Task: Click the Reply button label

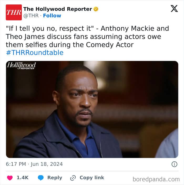Action: pyautogui.click(x=55, y=178)
